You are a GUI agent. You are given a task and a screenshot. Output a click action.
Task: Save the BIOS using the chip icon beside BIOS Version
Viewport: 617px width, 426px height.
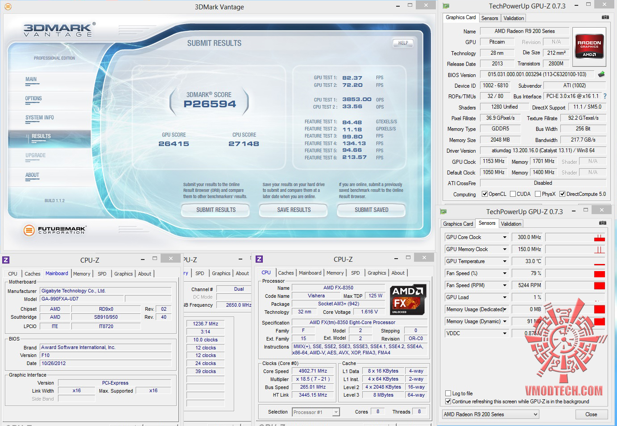[601, 74]
